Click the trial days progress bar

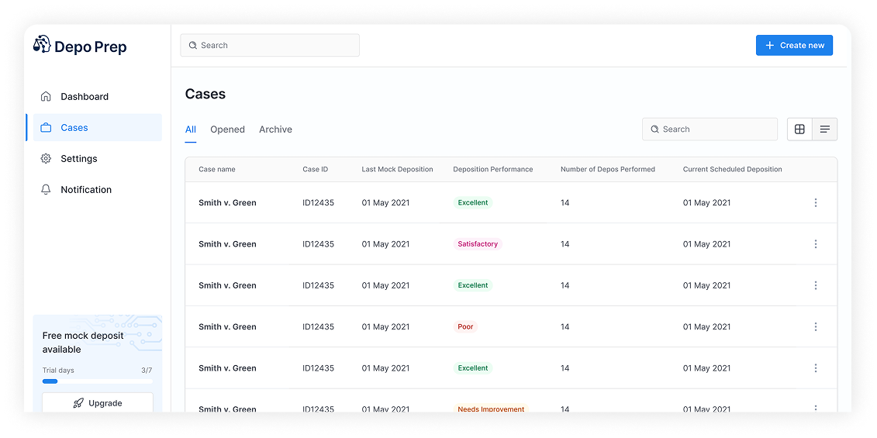[x=97, y=381]
